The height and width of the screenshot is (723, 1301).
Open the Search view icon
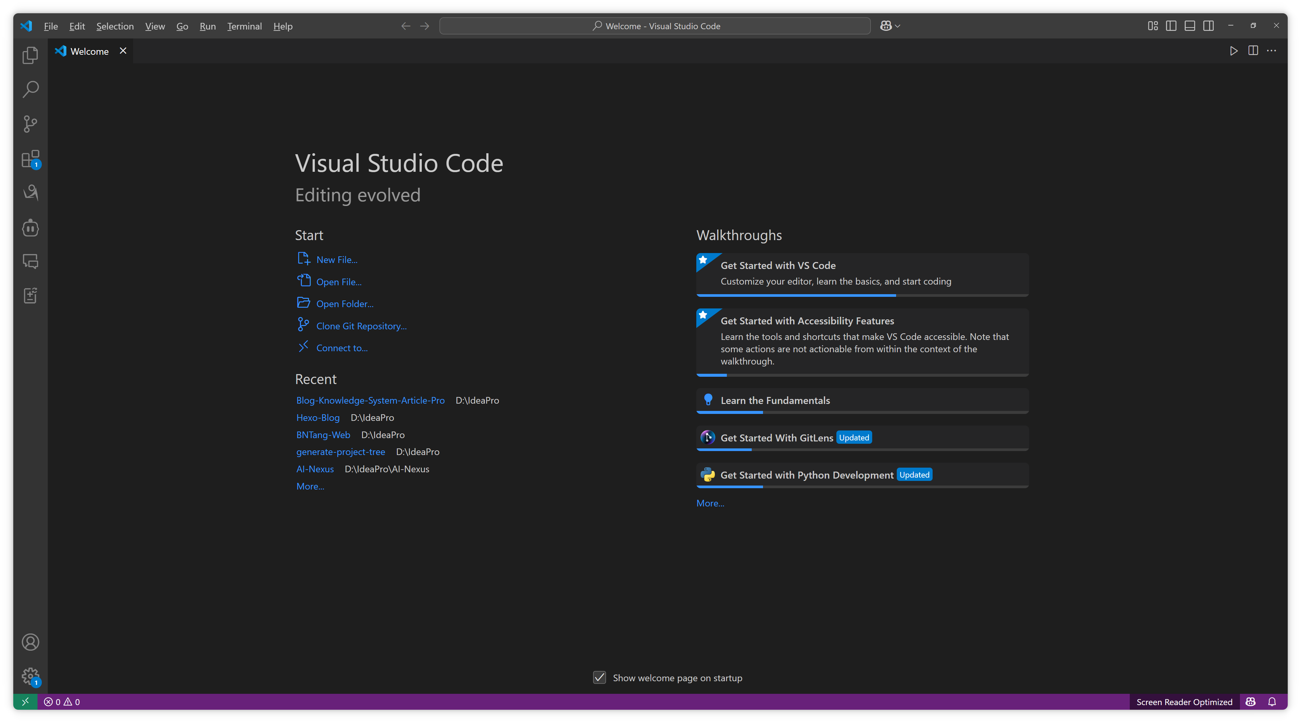click(30, 89)
